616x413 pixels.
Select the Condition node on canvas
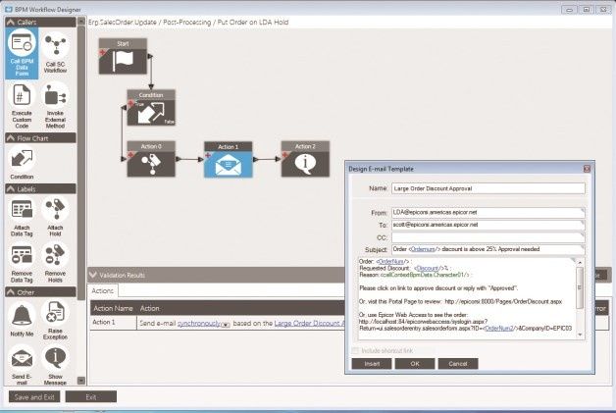(151, 108)
